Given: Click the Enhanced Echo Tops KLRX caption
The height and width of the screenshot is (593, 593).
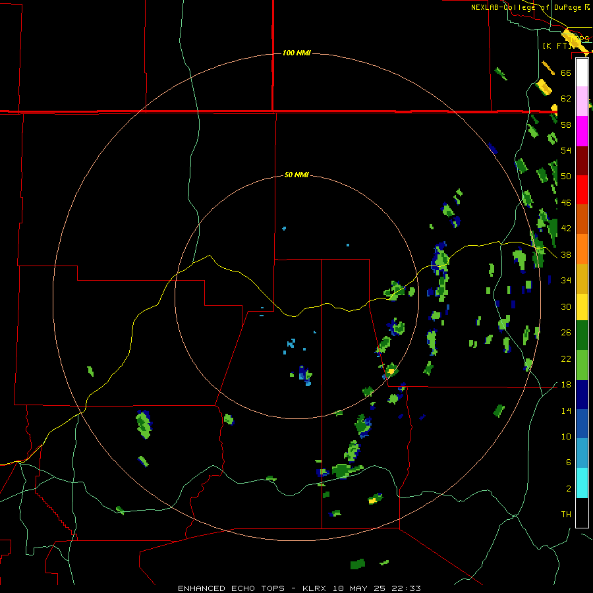Looking at the screenshot, I should [x=299, y=588].
